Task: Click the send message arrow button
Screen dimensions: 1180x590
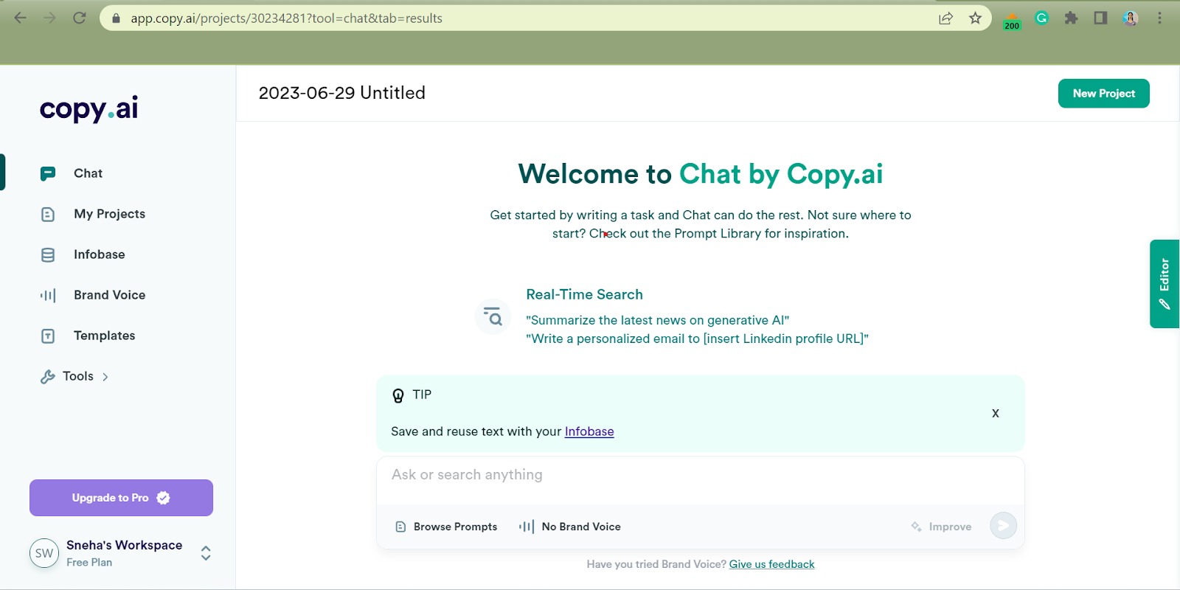Action: click(x=1003, y=526)
